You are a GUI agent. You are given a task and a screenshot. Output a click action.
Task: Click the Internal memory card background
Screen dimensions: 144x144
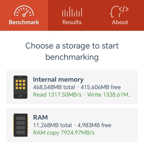pos(72,87)
